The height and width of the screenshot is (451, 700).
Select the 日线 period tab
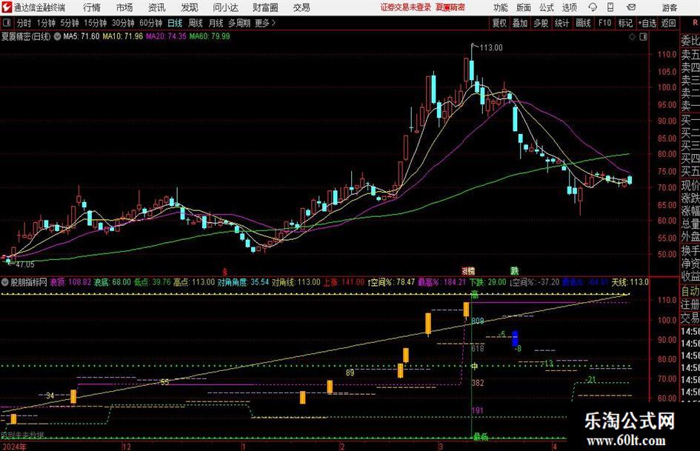[175, 23]
